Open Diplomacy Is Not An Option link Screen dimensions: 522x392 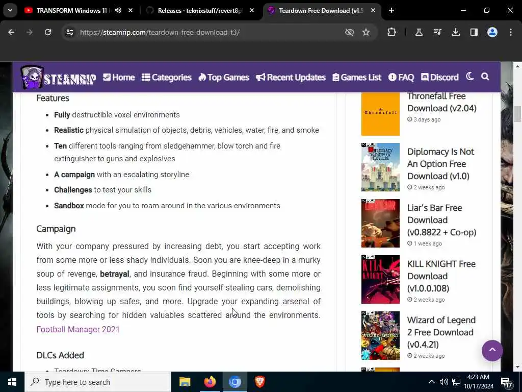pos(440,164)
